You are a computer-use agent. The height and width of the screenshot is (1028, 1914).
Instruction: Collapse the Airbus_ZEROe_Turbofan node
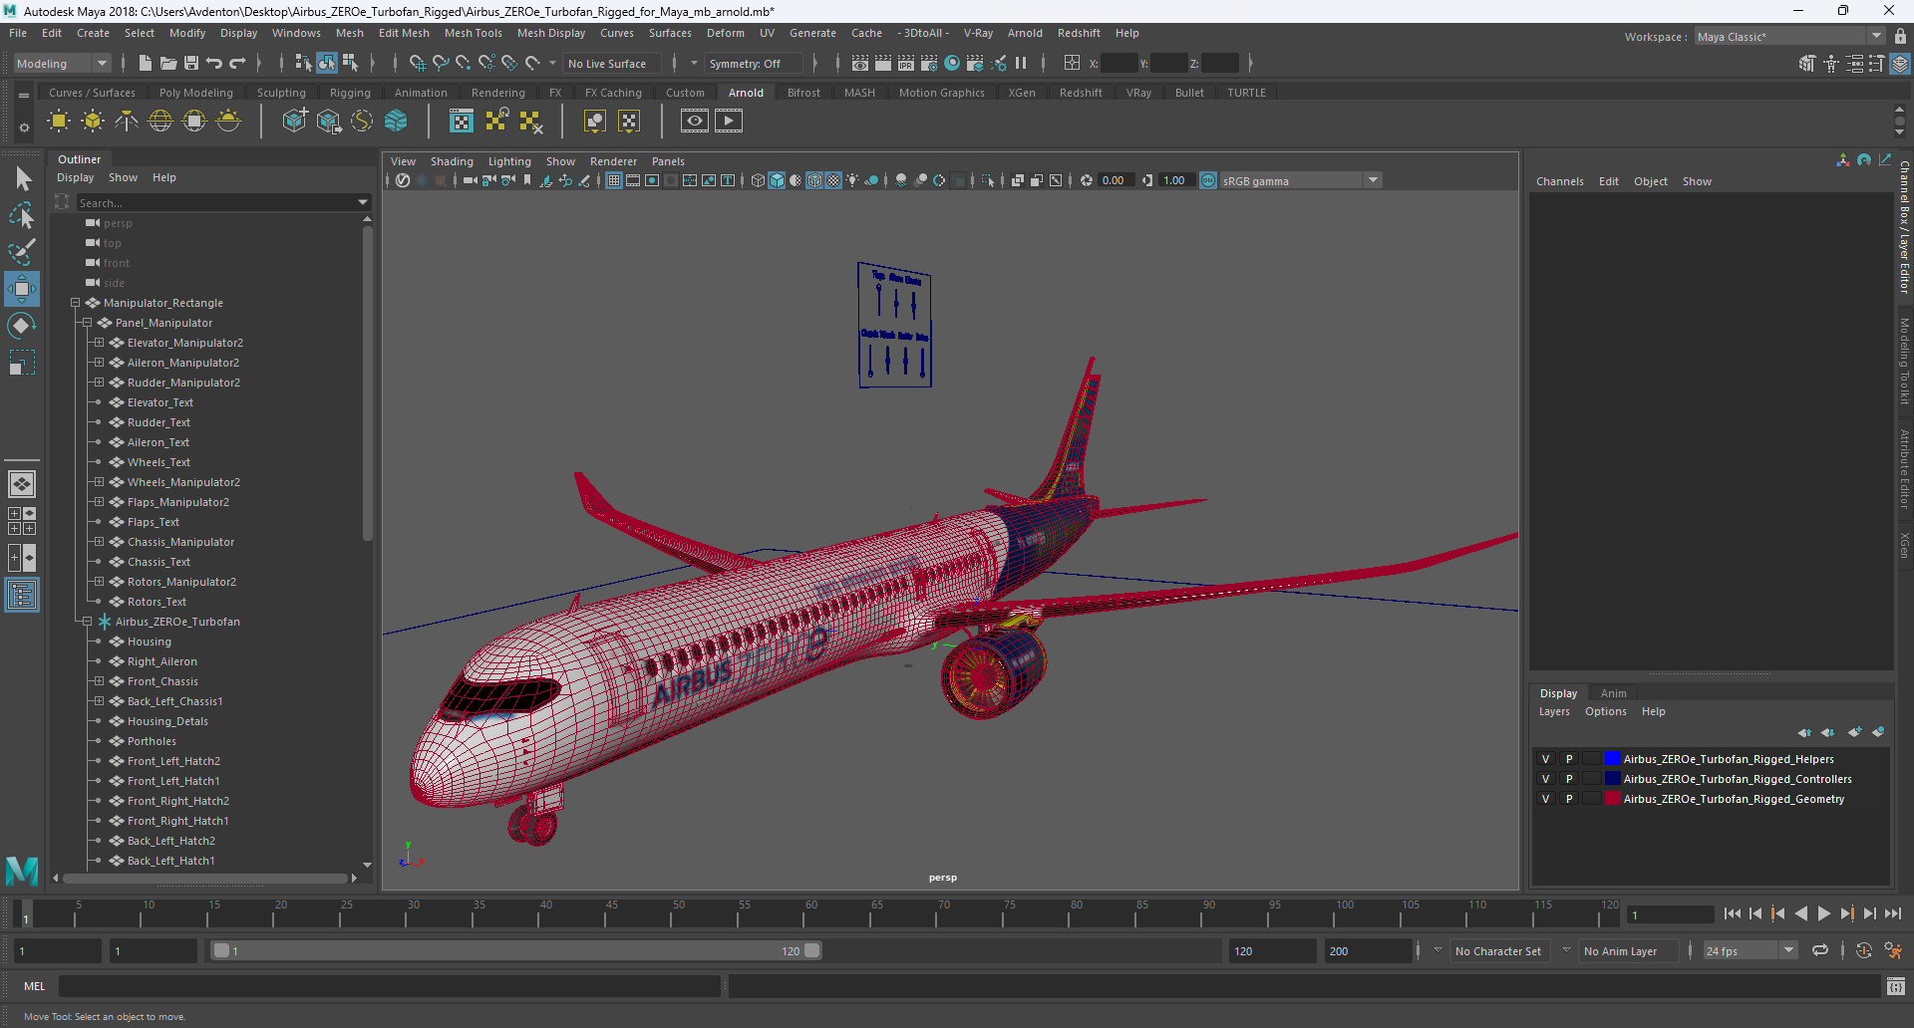[x=87, y=622]
